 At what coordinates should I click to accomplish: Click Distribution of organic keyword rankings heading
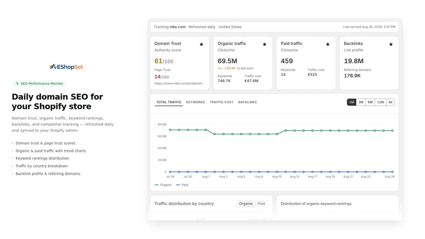pyautogui.click(x=316, y=203)
